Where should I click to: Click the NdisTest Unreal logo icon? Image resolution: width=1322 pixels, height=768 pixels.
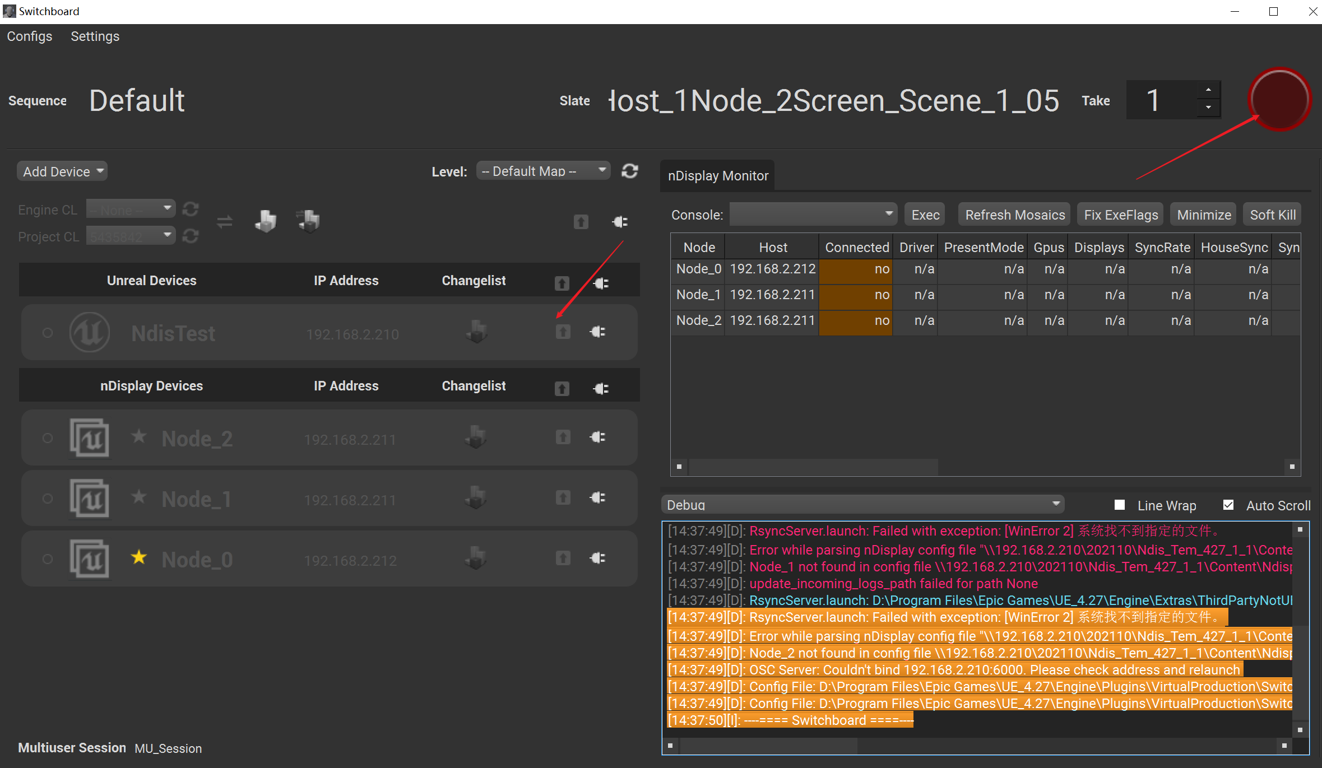tap(90, 333)
